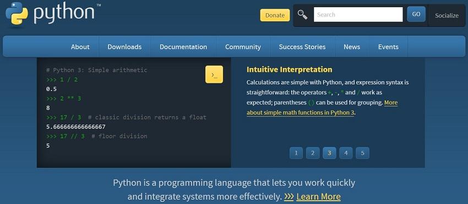Select slide 3 in the pager

(329, 153)
